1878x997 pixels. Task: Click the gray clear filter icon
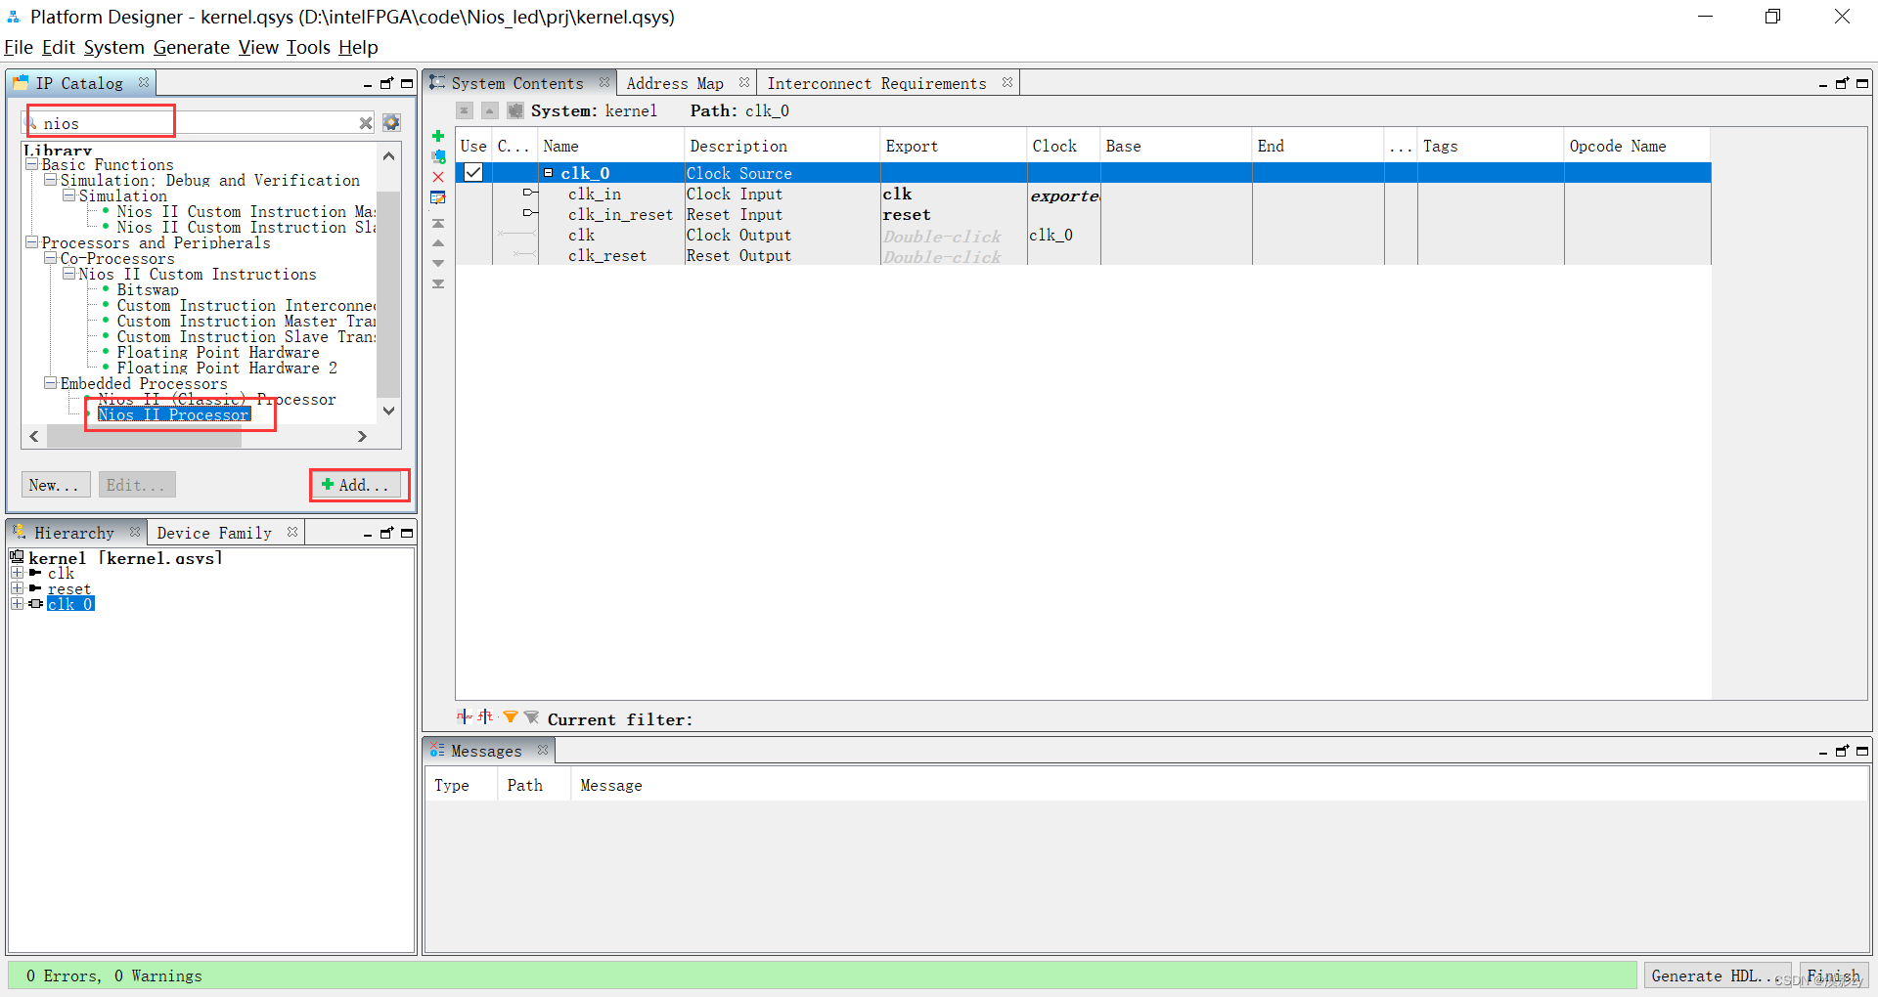[x=531, y=717]
